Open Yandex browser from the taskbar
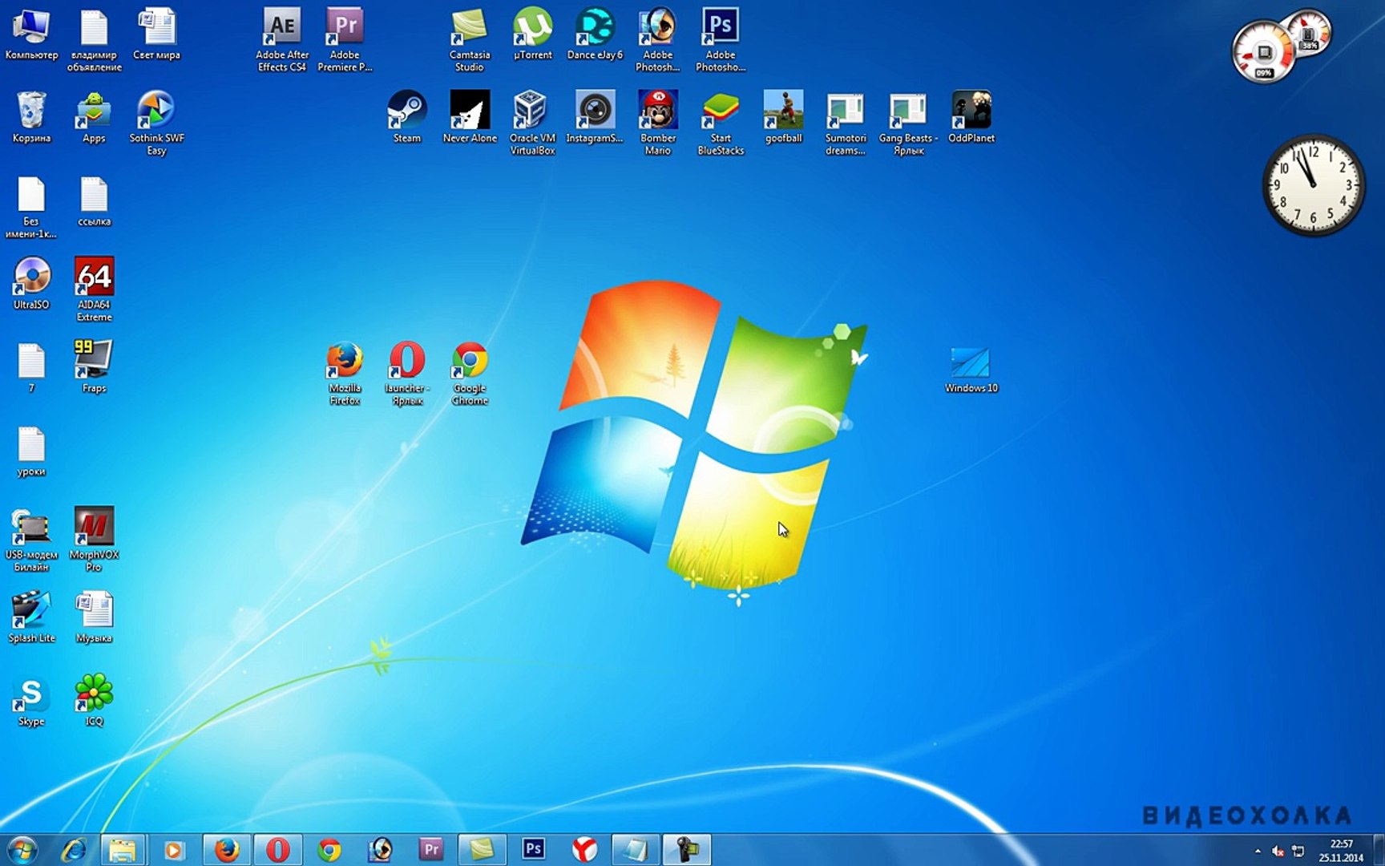Screen dimensions: 1385x866 coord(584,850)
